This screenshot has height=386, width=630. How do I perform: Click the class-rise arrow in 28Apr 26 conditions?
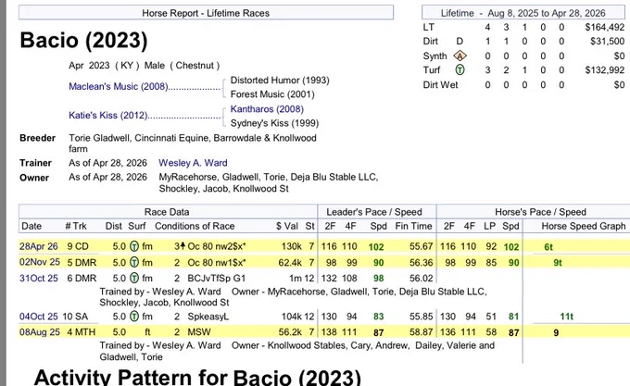pyautogui.click(x=183, y=246)
